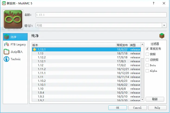Select version 1.11 row
The image size is (170, 113).
tap(86, 77)
